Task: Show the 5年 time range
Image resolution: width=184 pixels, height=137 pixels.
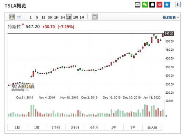Action: (133, 127)
